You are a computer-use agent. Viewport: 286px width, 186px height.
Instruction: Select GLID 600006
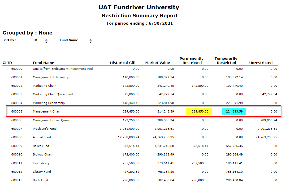pos(17,120)
